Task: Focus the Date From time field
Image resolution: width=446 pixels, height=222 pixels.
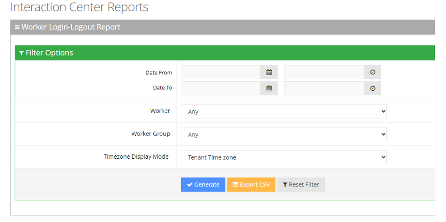Action: 324,72
